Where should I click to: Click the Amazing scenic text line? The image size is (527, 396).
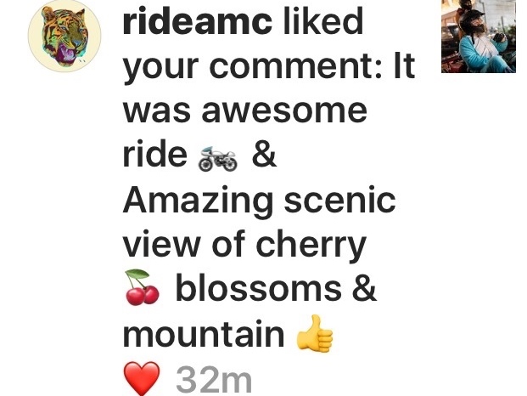259,201
